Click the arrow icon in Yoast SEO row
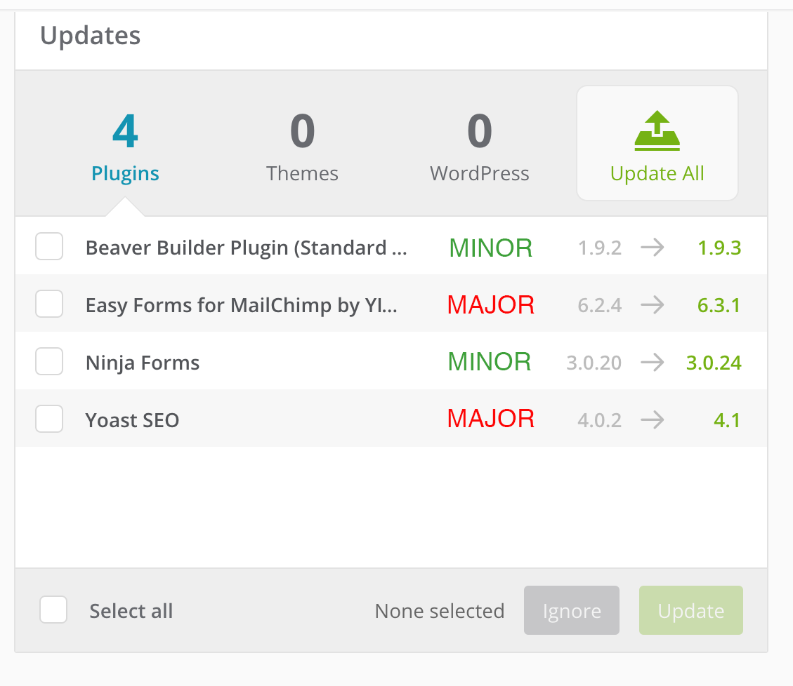 point(653,419)
